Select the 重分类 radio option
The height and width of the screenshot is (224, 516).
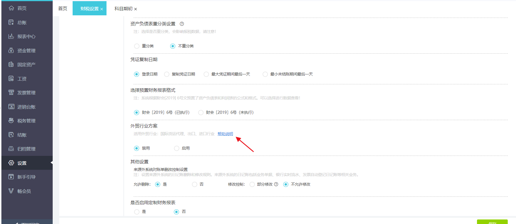[137, 46]
